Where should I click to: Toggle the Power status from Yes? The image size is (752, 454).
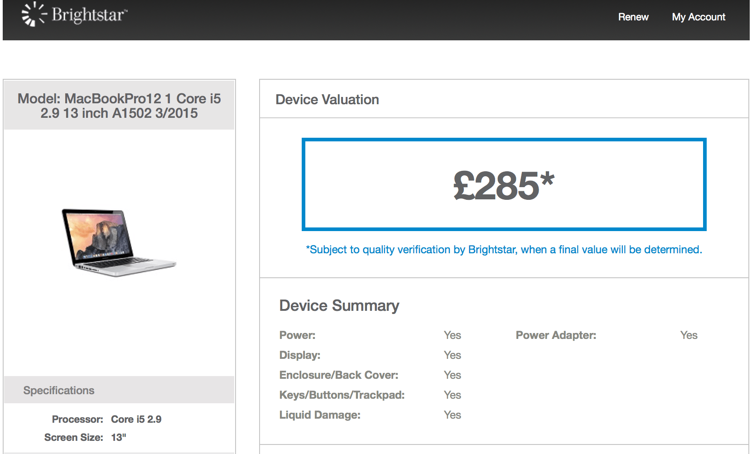tap(452, 335)
